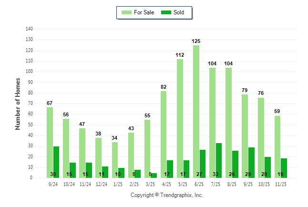Click the 5/25 For Sale bar
This screenshot has height=207, width=308.
click(x=180, y=118)
